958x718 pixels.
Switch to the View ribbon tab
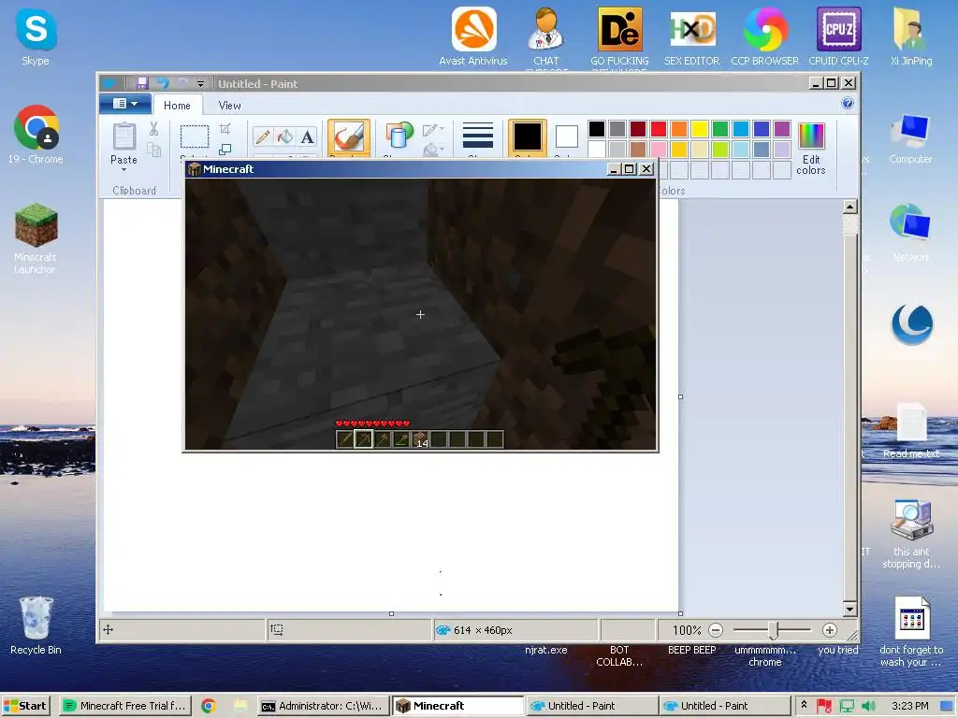230,106
